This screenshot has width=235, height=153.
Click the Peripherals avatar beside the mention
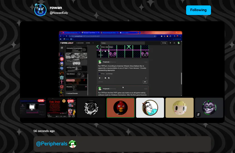point(73,144)
